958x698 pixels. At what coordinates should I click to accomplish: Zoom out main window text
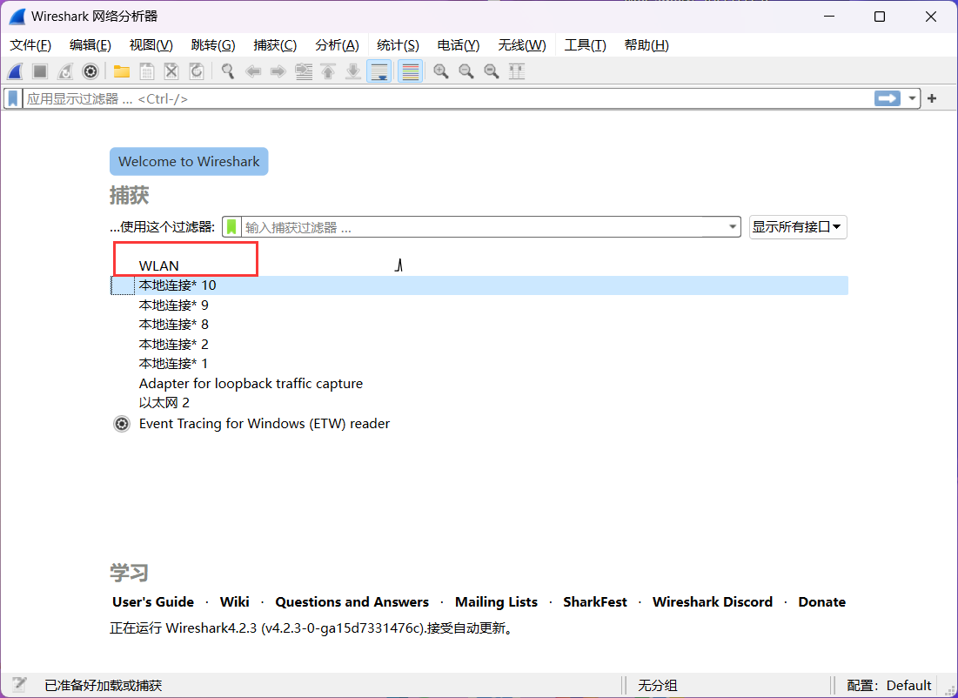(x=466, y=71)
